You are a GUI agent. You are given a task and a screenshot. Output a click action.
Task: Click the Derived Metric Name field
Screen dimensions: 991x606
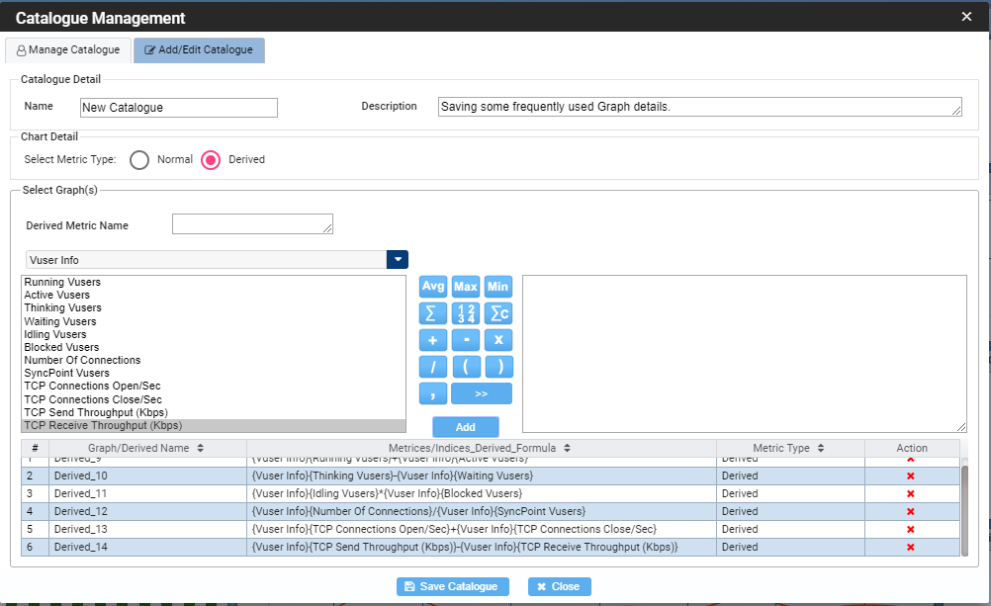click(x=252, y=224)
